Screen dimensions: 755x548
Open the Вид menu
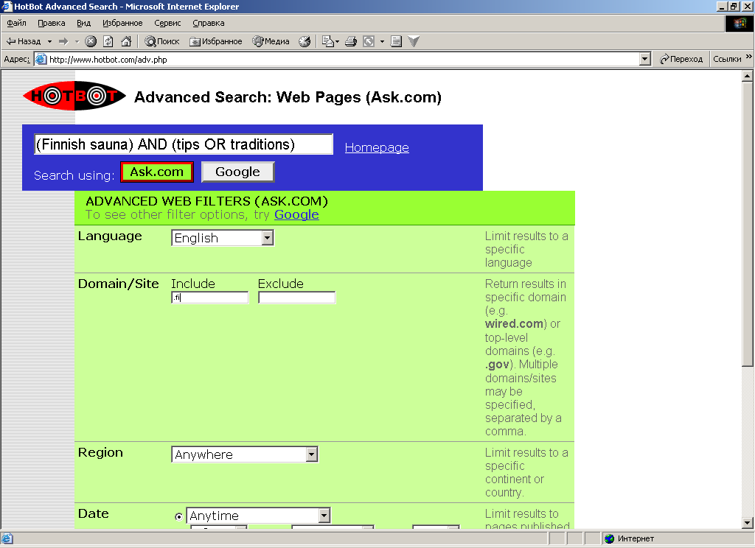(x=84, y=23)
